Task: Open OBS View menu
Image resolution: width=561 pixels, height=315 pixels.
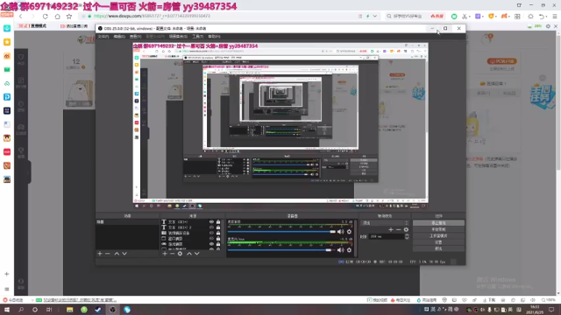Action: pyautogui.click(x=135, y=37)
